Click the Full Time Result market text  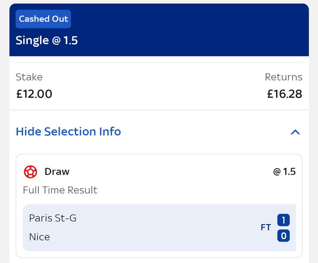coord(60,190)
